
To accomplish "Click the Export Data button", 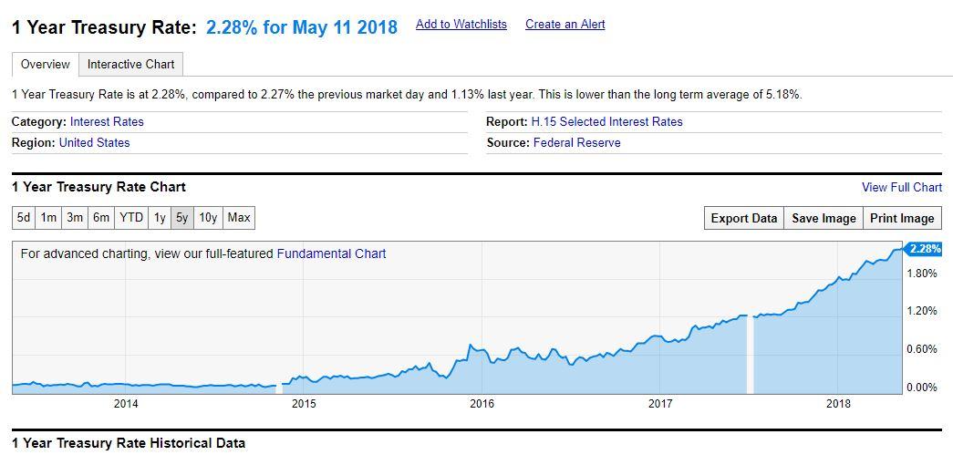I will point(743,218).
